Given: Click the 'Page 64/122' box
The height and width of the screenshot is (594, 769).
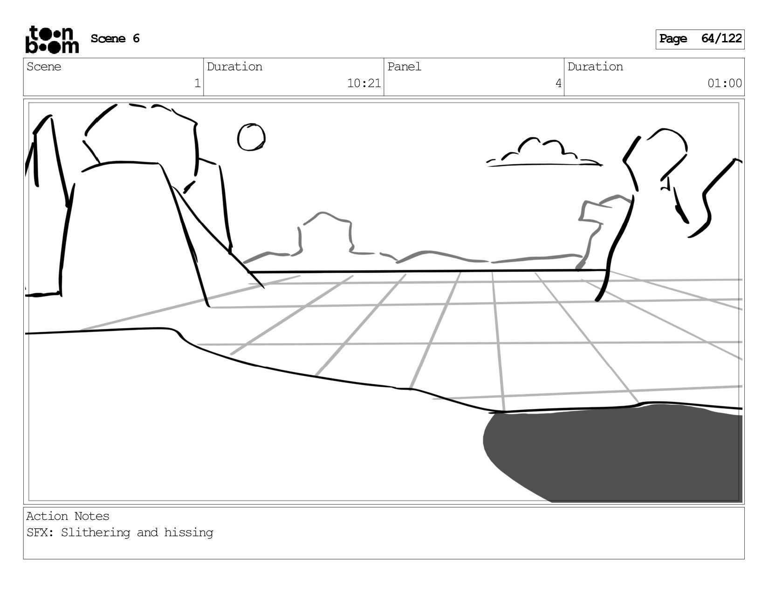Looking at the screenshot, I should 700,39.
